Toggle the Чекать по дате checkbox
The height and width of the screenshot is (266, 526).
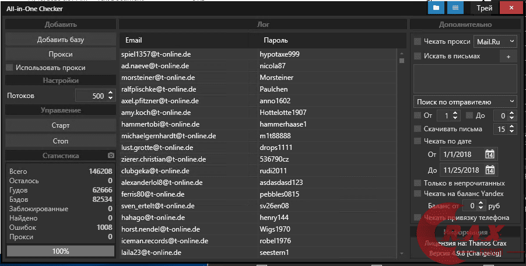pyautogui.click(x=418, y=141)
